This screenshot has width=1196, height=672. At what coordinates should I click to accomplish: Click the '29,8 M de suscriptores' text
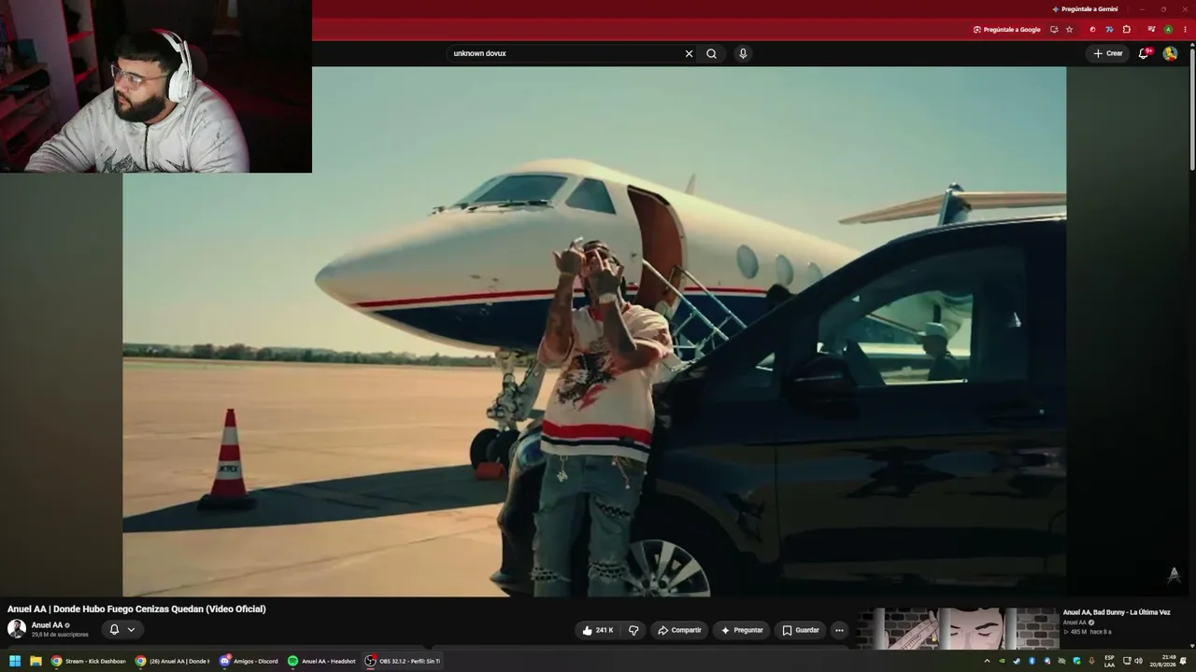coord(60,635)
